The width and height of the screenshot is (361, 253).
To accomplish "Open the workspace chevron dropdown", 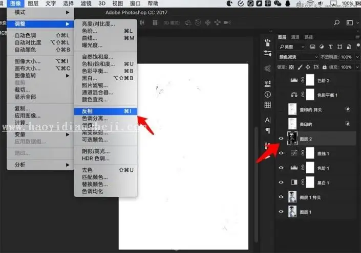I will [357, 22].
